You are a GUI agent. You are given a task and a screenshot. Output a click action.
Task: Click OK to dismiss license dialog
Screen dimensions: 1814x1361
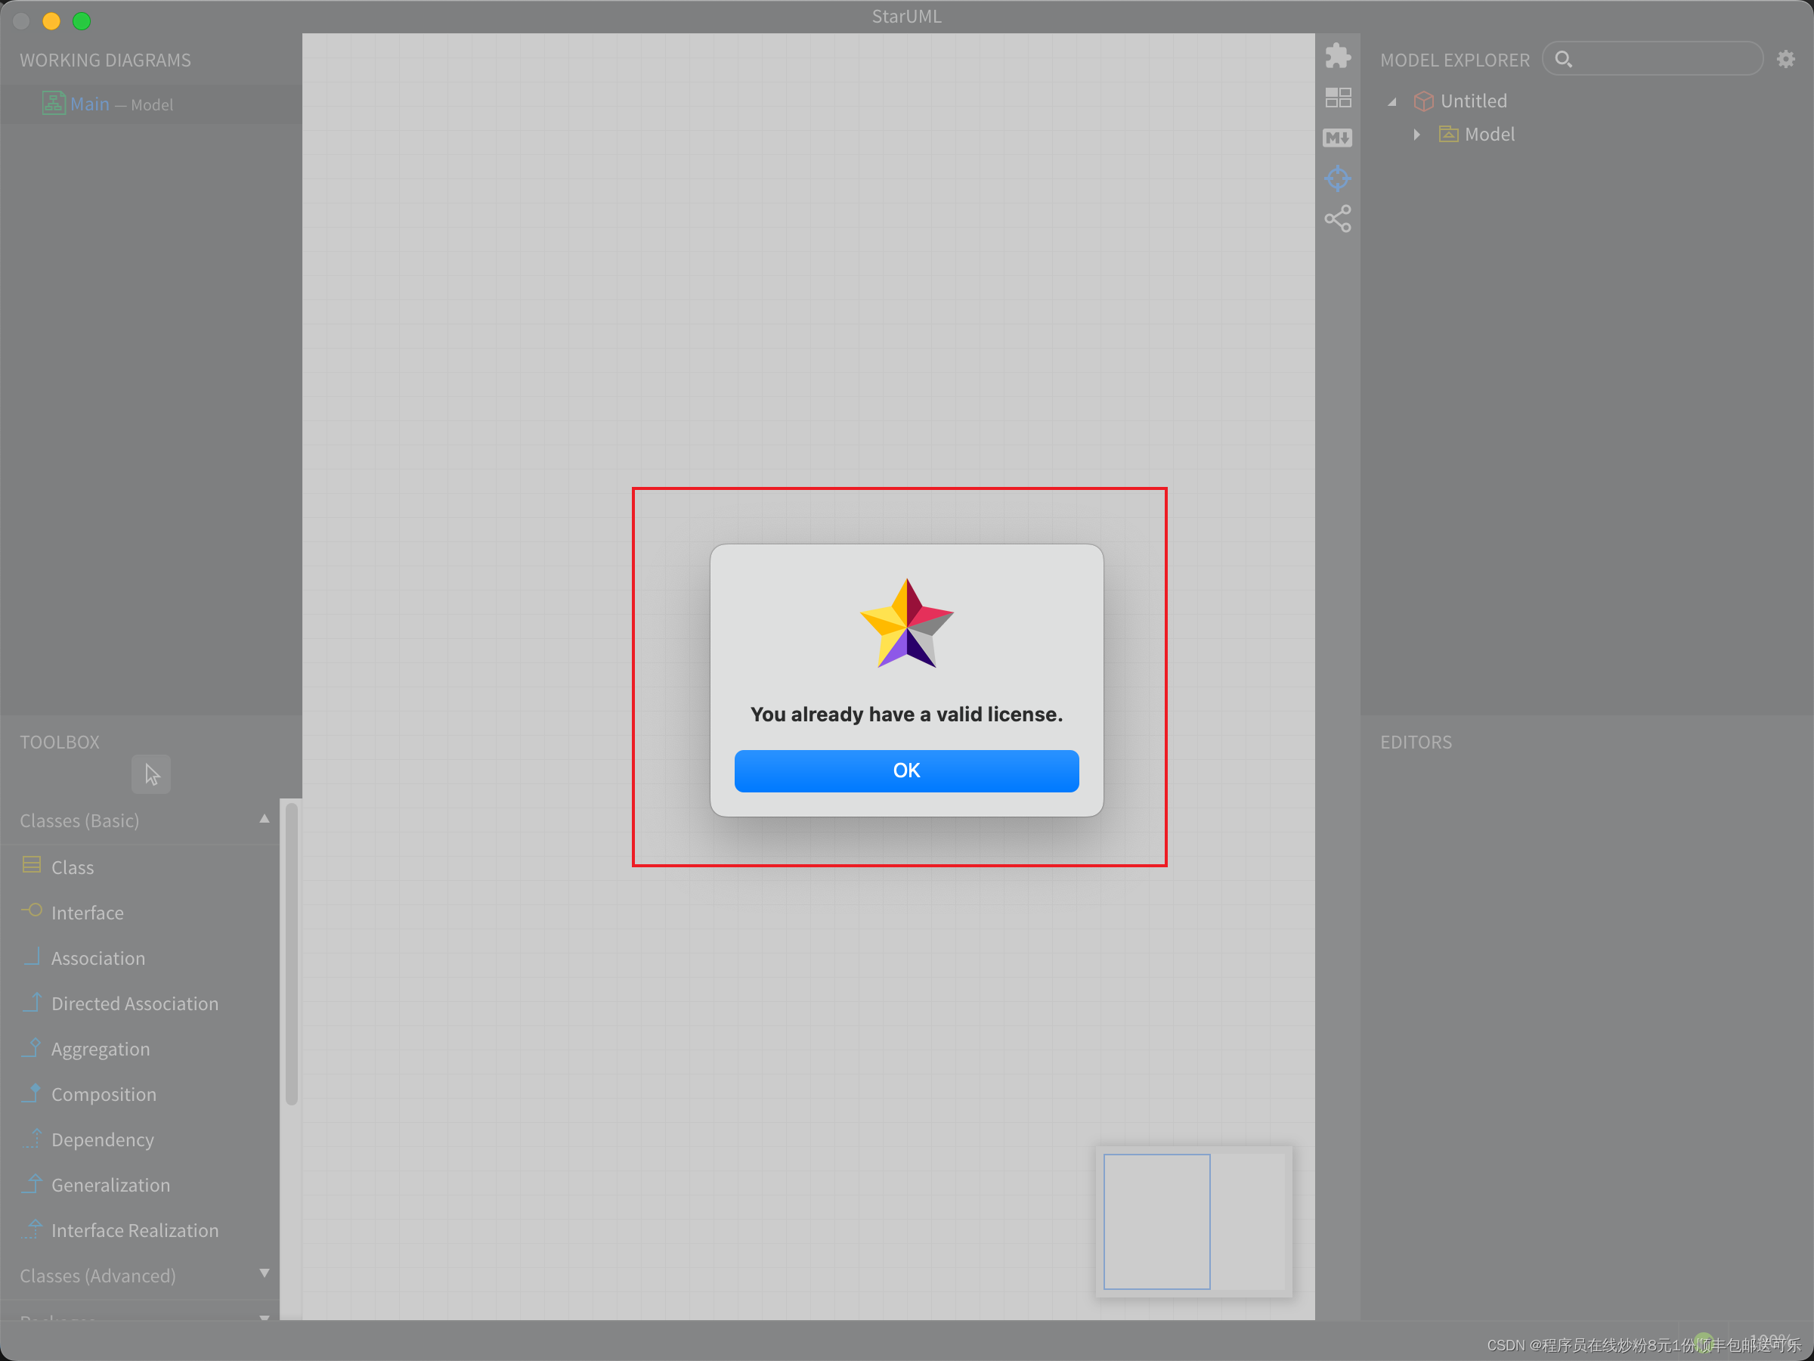907,770
